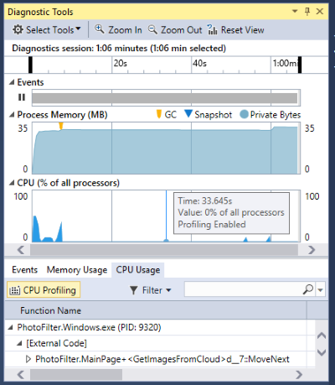Image resolution: width=335 pixels, height=385 pixels.
Task: Toggle the CPU Profiling button
Action: tap(44, 289)
